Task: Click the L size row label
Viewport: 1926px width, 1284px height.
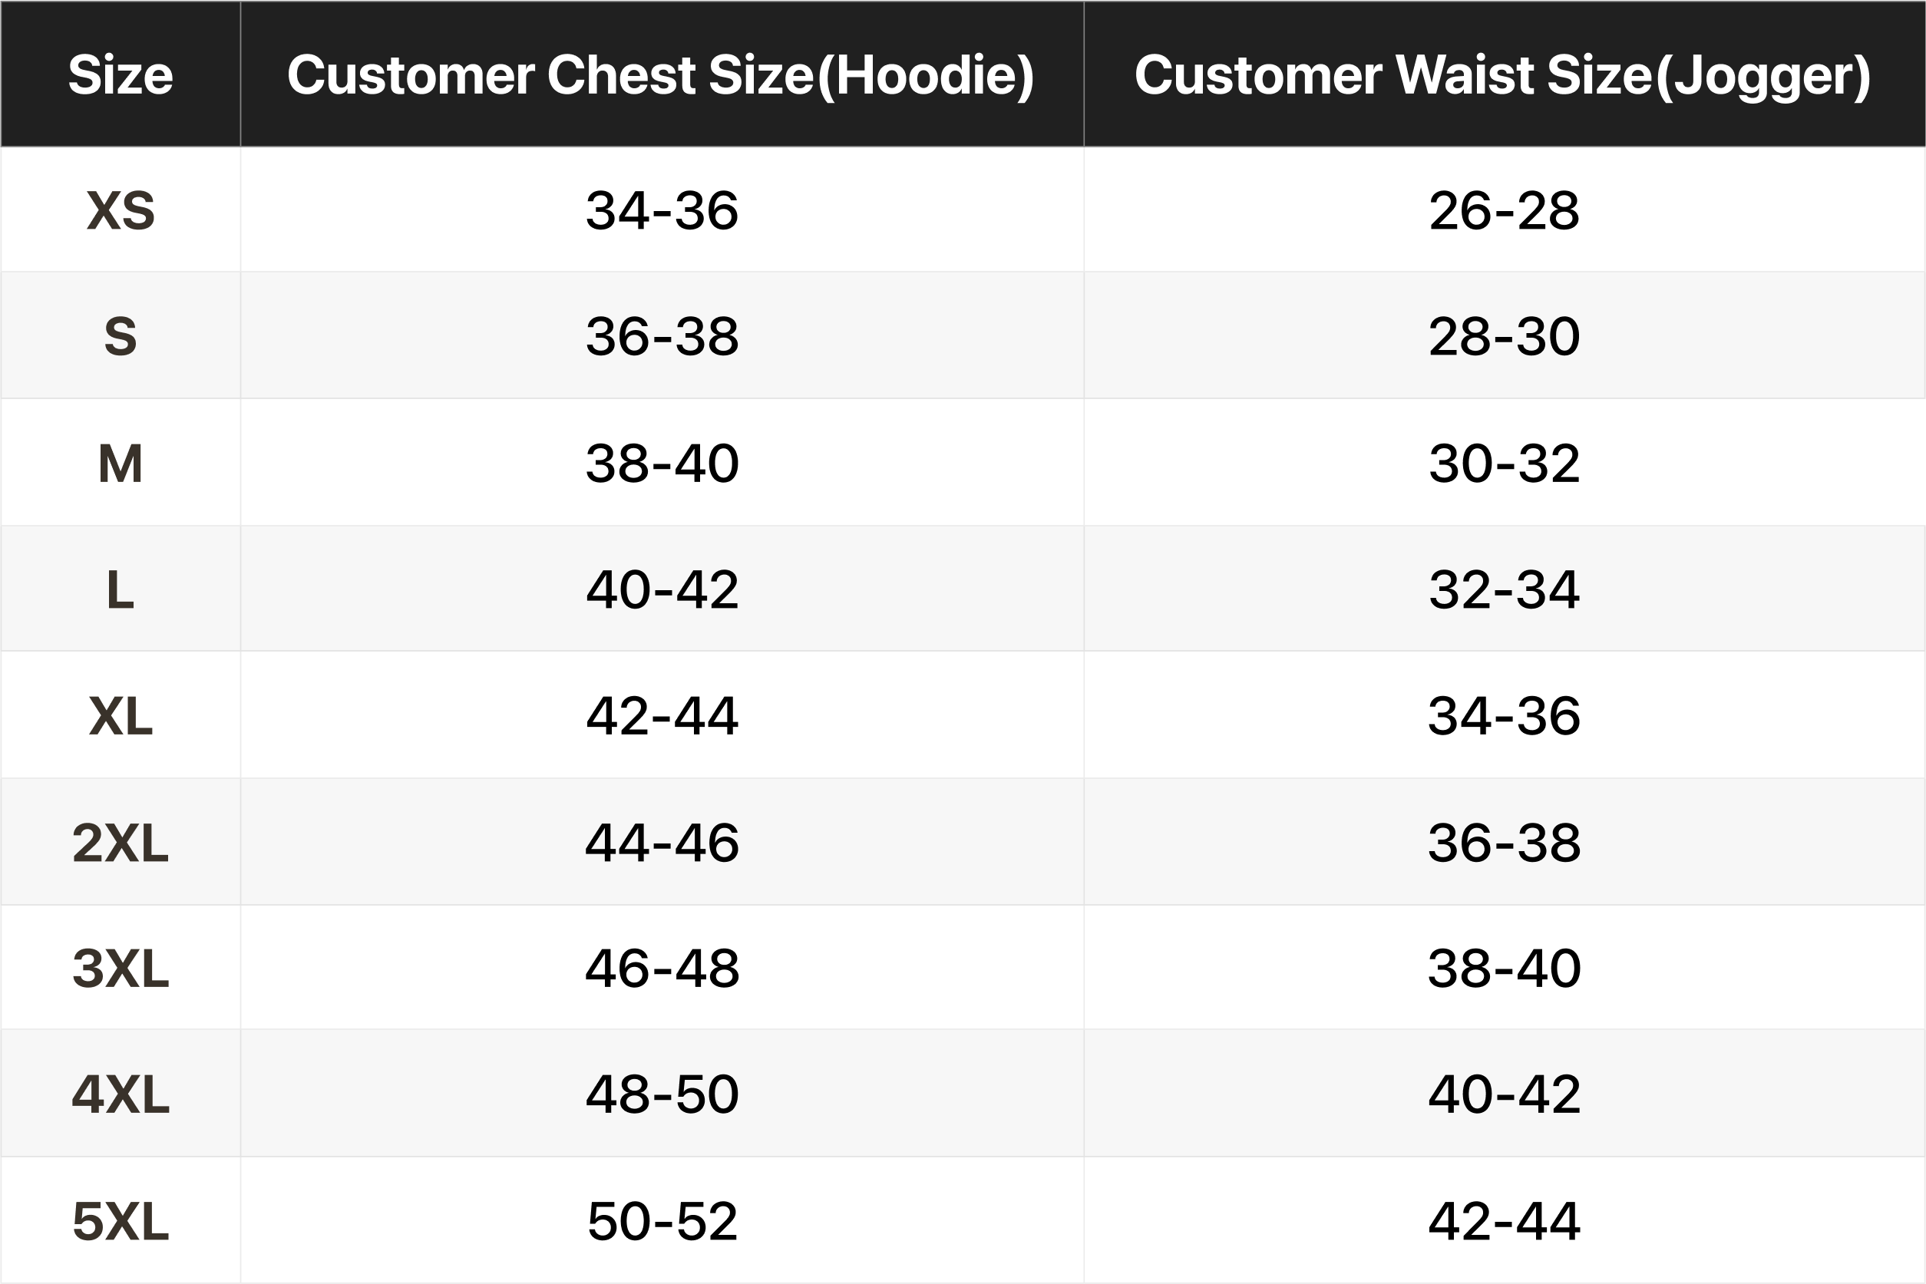Action: pyautogui.click(x=121, y=589)
